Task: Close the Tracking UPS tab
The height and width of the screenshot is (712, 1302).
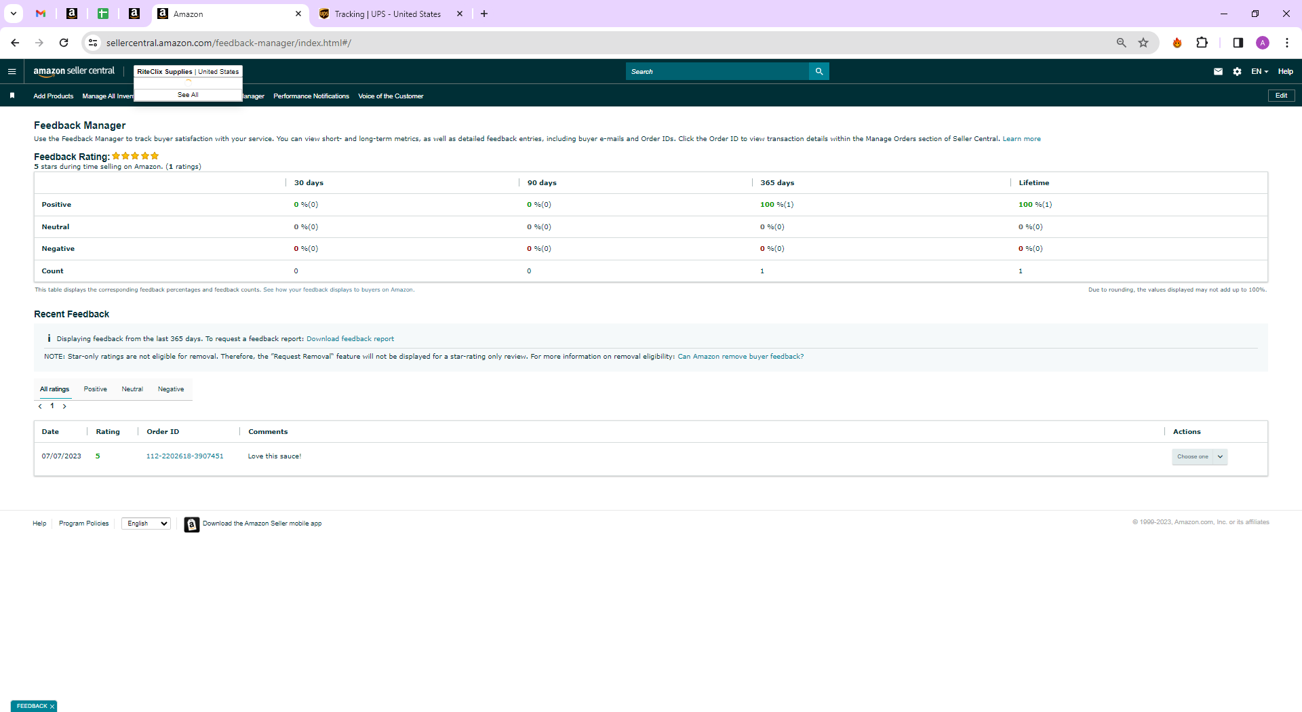Action: point(459,14)
